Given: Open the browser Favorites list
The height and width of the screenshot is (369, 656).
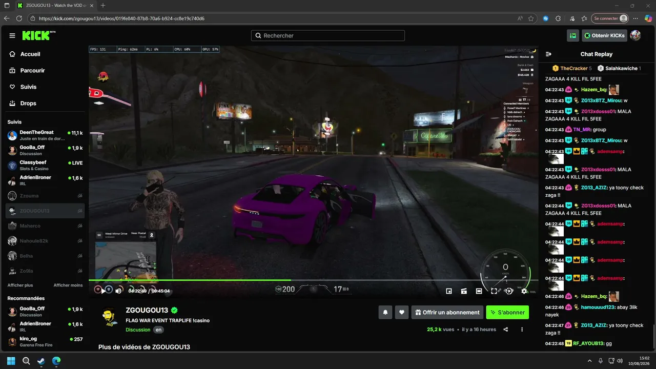Looking at the screenshot, I should pos(584,18).
